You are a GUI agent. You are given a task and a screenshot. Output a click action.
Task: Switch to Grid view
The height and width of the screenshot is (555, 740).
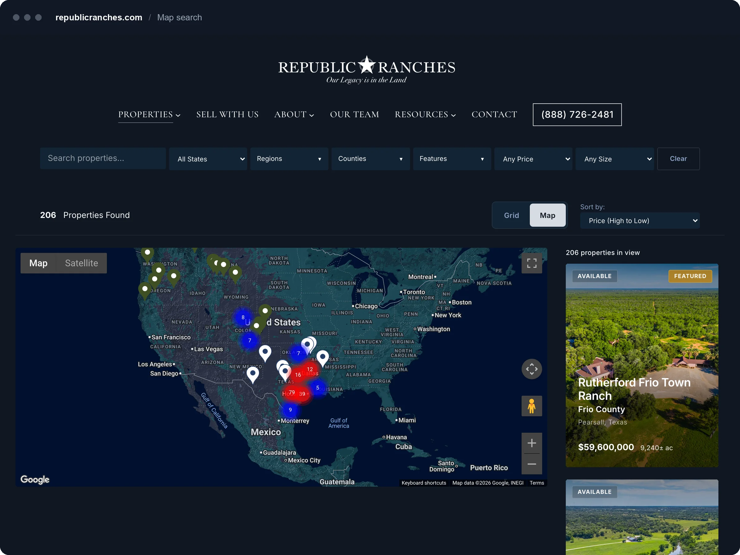(x=511, y=216)
